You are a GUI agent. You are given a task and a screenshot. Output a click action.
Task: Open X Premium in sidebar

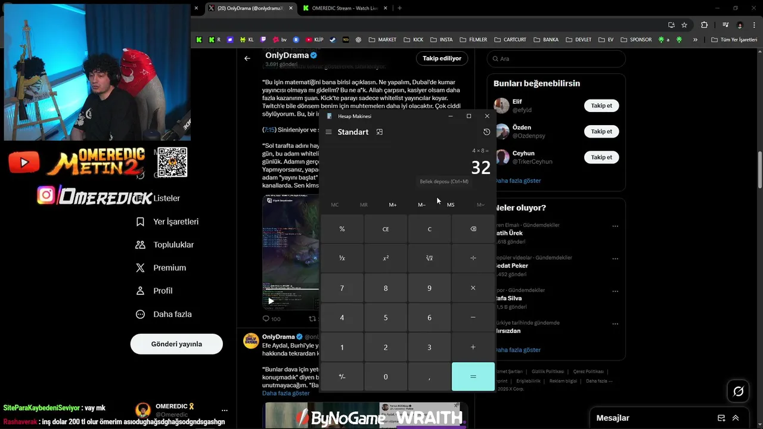[x=161, y=268]
